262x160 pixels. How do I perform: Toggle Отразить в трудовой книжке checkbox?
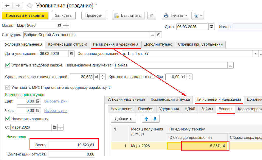[8, 65]
